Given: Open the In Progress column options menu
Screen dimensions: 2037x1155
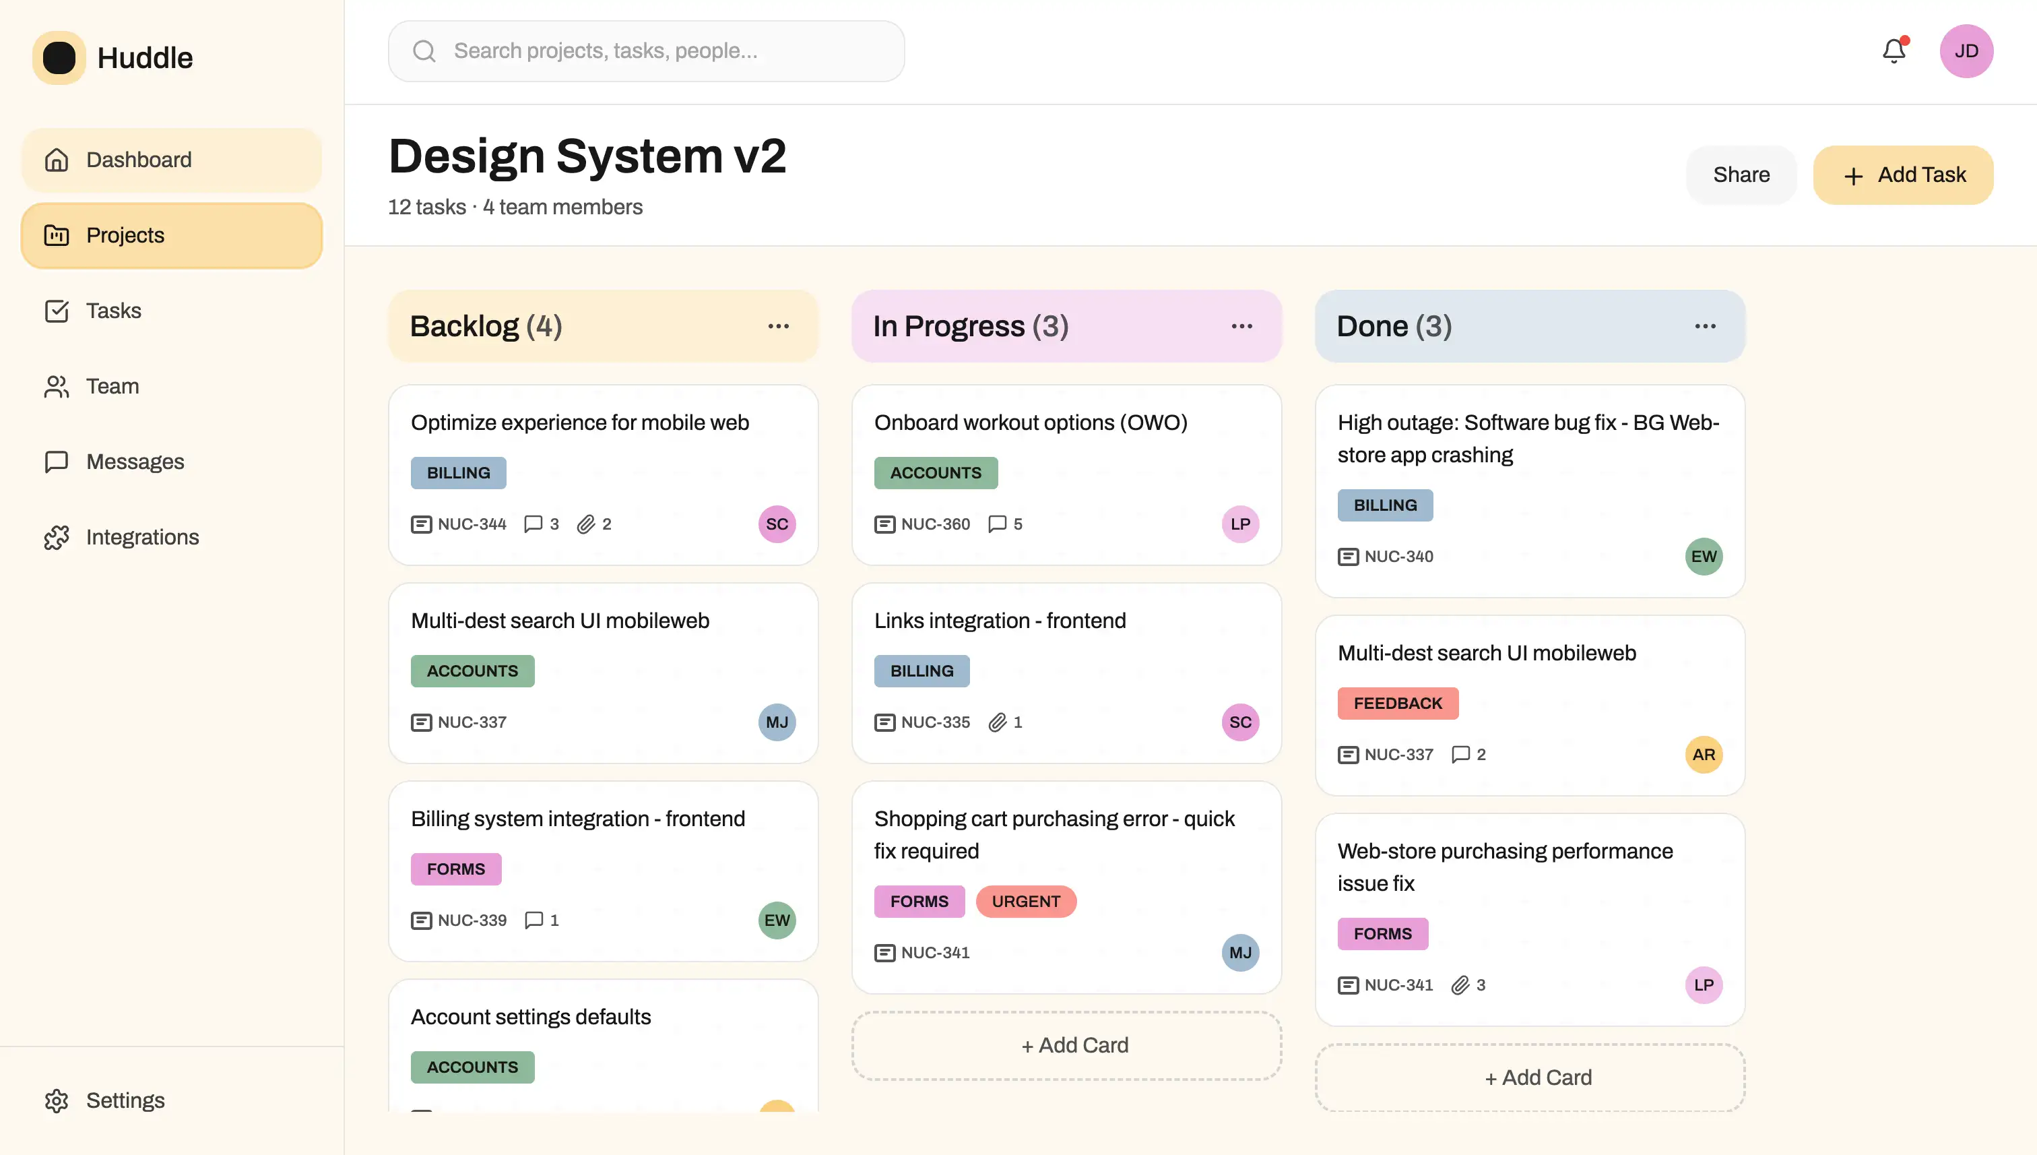Looking at the screenshot, I should point(1241,326).
